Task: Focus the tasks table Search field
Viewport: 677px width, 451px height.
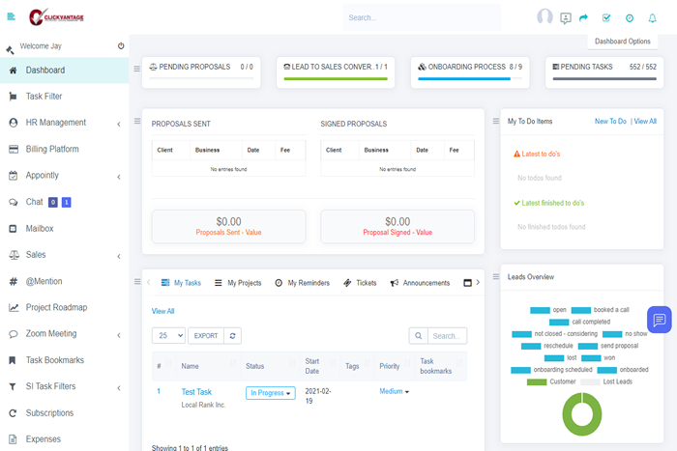Action: (x=447, y=336)
